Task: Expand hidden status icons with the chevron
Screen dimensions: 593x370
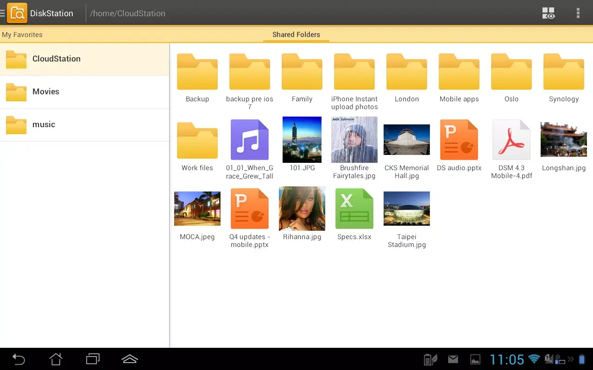Action: click(571, 359)
